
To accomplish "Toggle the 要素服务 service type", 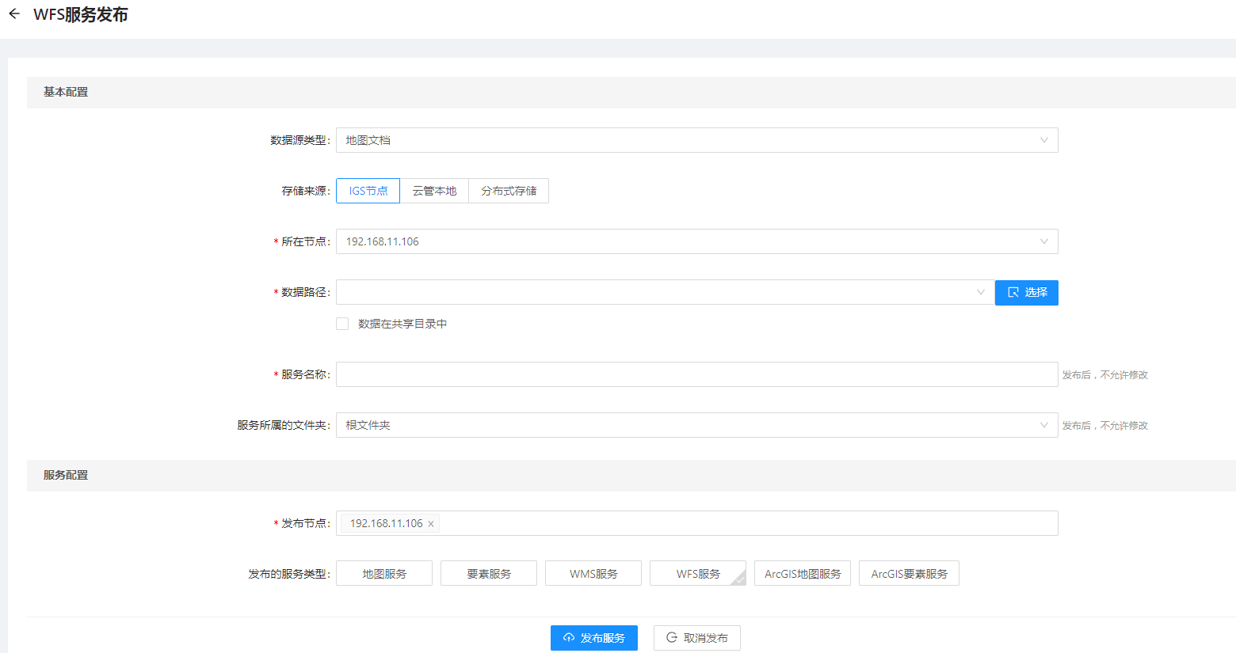I will (489, 573).
